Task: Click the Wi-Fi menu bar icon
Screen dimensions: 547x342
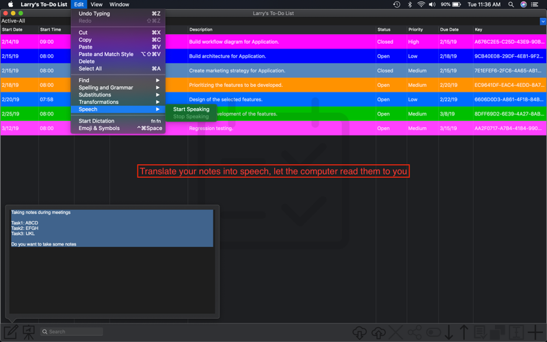Action: (421, 5)
